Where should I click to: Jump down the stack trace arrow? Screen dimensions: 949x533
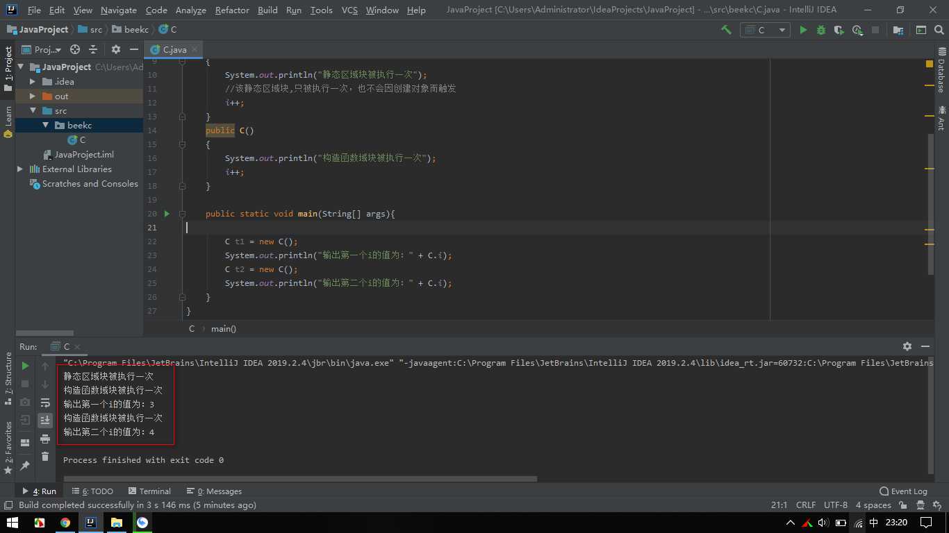(x=45, y=384)
